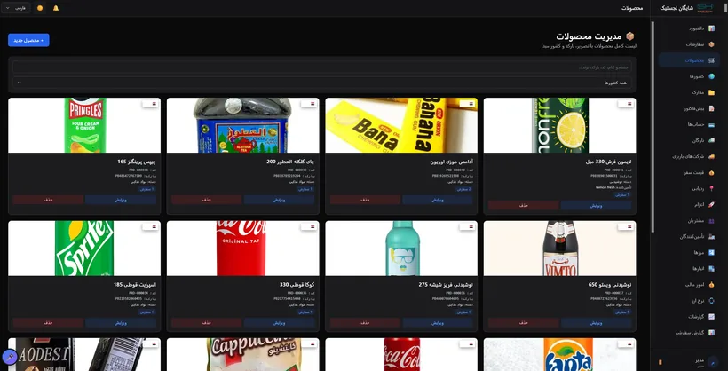The image size is (728, 371).
Task: Click the product title نوشیدنی فریز شیشه 275
Action: click(x=446, y=285)
